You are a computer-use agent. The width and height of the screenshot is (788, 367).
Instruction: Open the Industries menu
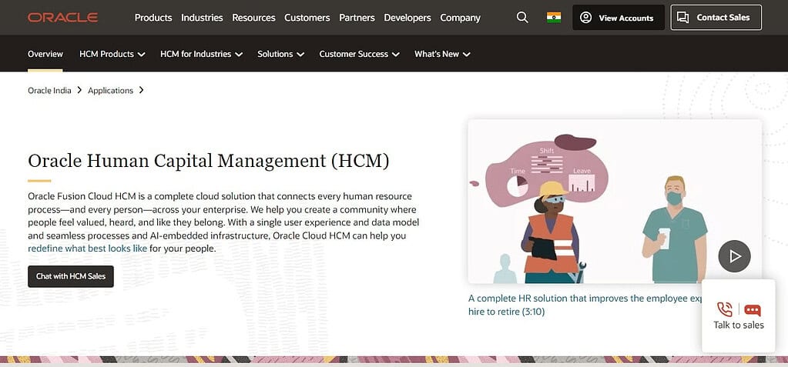tap(202, 18)
